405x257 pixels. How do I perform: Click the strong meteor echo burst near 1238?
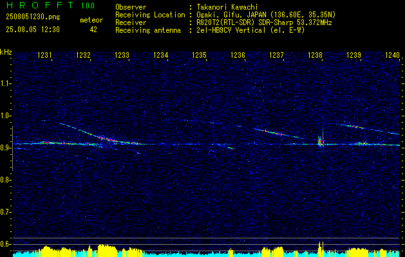321,141
